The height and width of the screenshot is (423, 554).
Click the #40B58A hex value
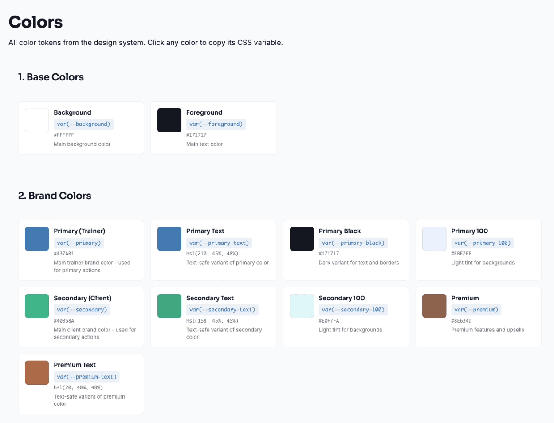(64, 321)
